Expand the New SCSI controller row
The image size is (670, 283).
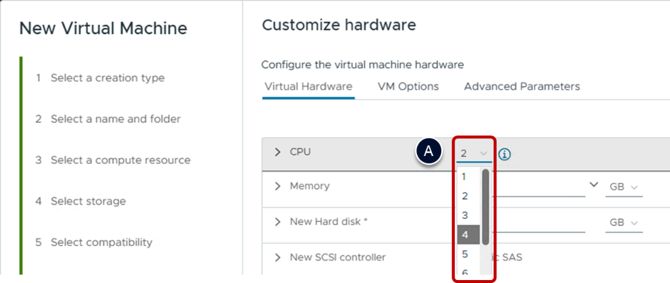pyautogui.click(x=277, y=257)
